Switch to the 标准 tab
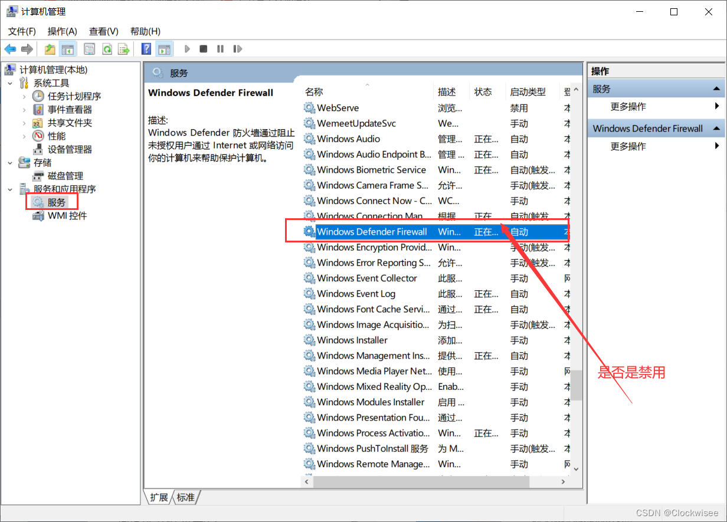This screenshot has height=522, width=727. point(186,497)
